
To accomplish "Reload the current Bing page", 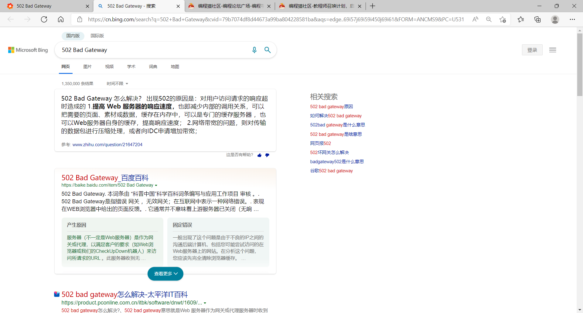I will [44, 19].
